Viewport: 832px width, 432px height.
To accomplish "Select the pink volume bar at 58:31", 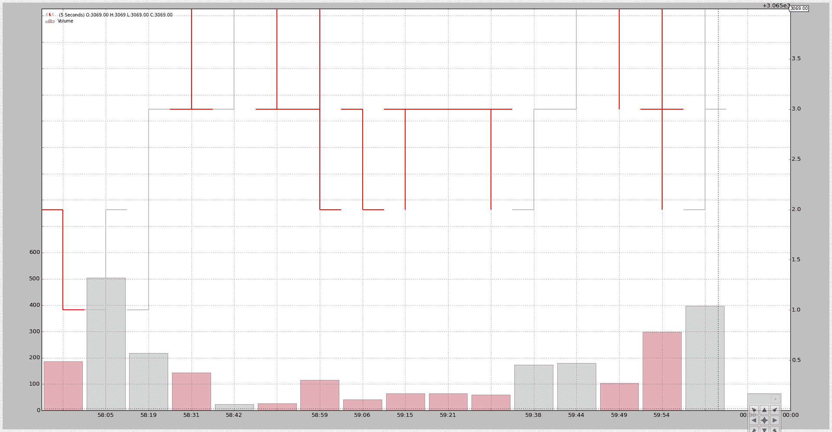I will pos(192,391).
